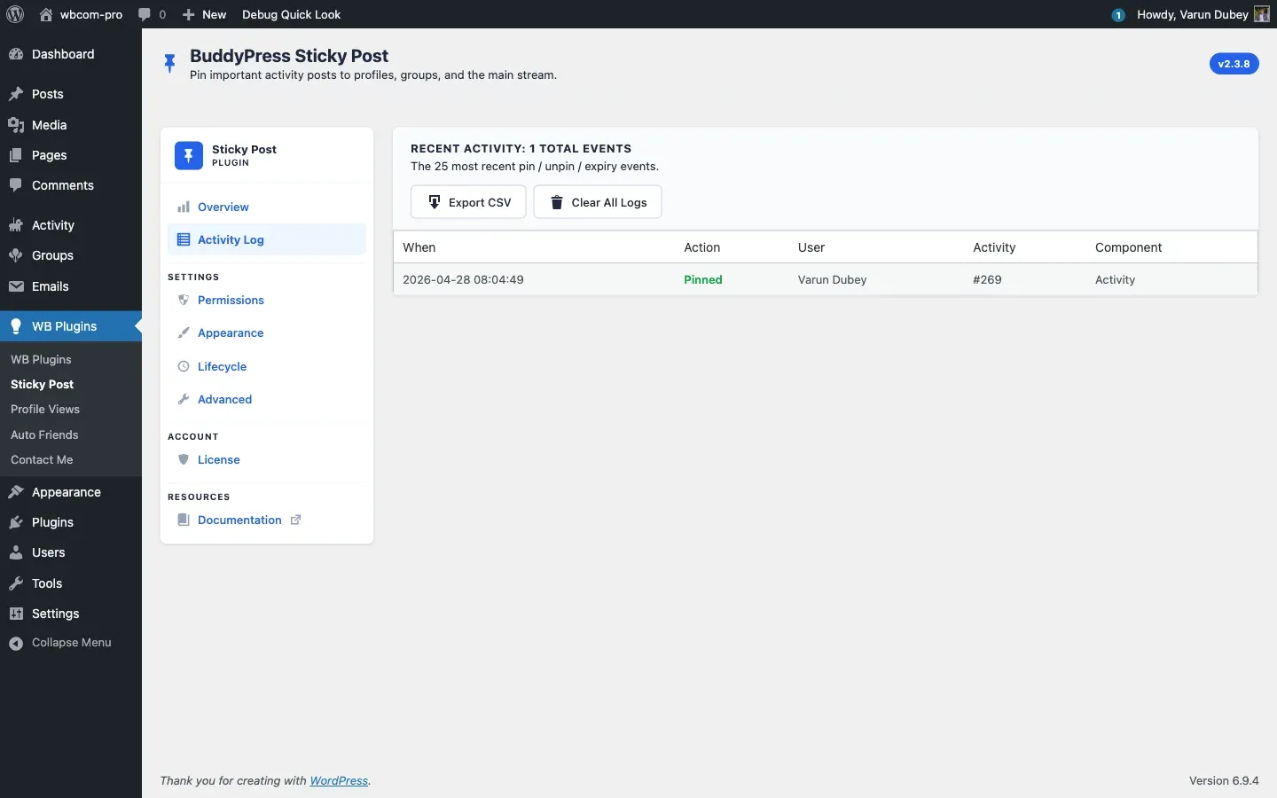1277x798 pixels.
Task: Open Appearance settings in plugin panel
Action: [x=267, y=332]
